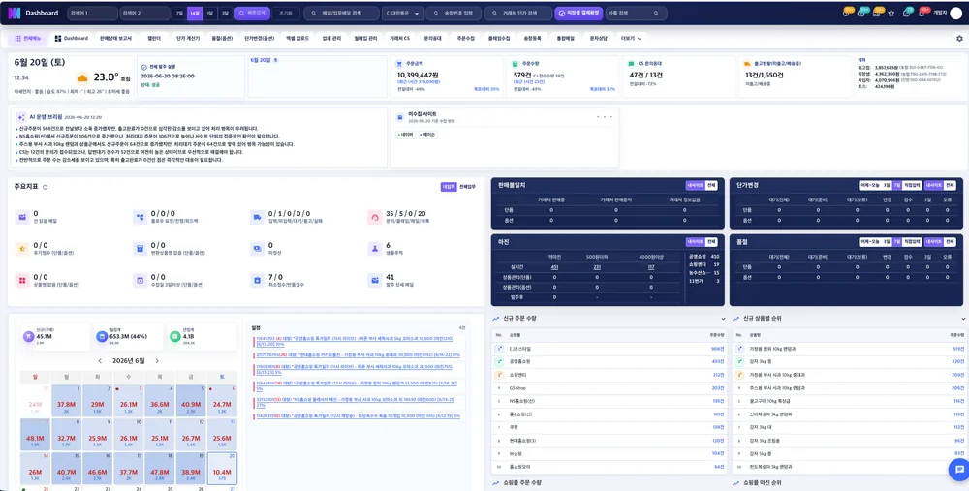Click the blue icon for 653.3M (44%)

[x=102, y=337]
